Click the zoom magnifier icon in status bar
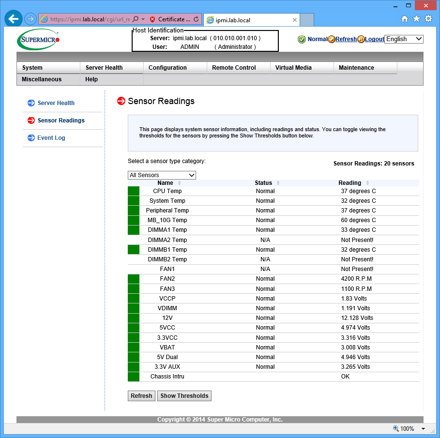Image resolution: width=440 pixels, height=438 pixels. [x=395, y=428]
